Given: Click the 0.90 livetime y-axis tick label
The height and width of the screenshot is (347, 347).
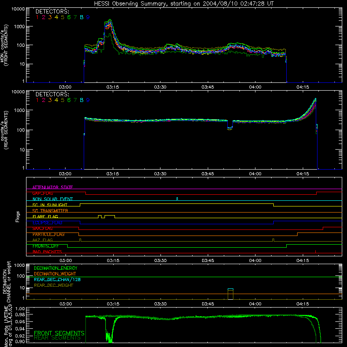Looking at the screenshot, I should (x=20, y=341).
